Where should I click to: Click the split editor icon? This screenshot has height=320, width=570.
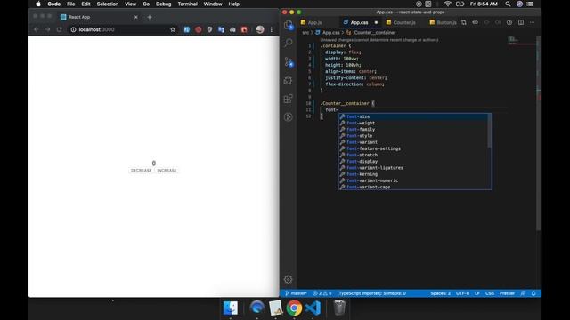coord(521,22)
